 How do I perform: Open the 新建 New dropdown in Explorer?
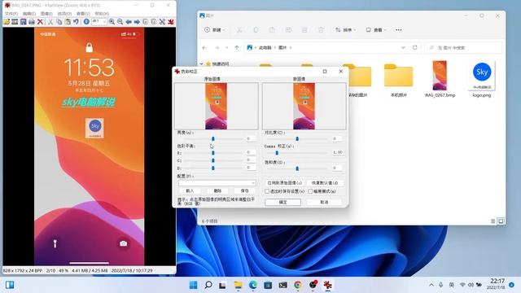(215, 30)
